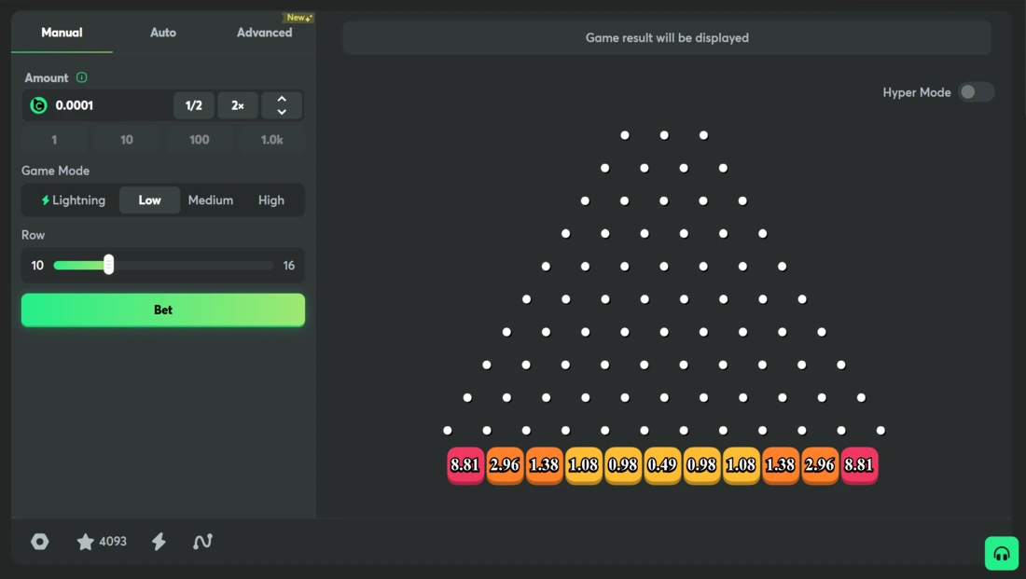
Task: Click the green currency coin icon
Action: point(38,105)
